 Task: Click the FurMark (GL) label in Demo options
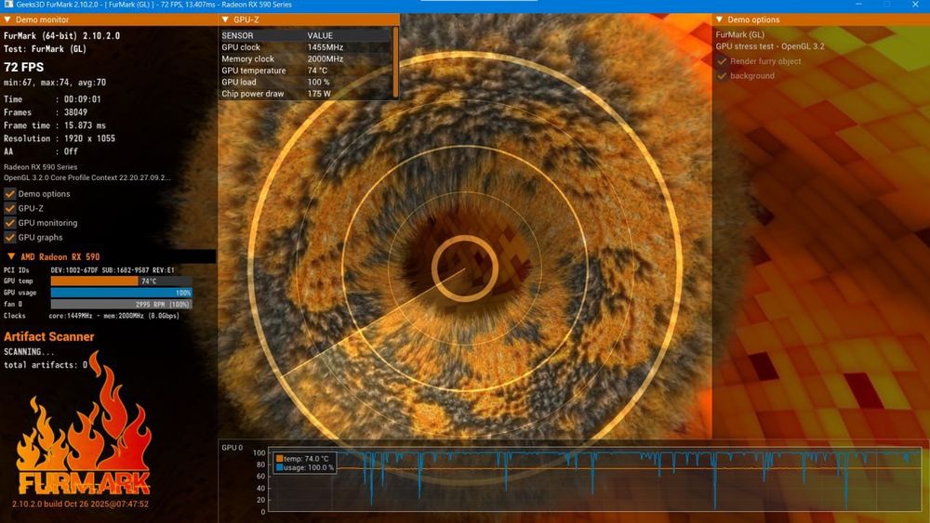point(739,35)
